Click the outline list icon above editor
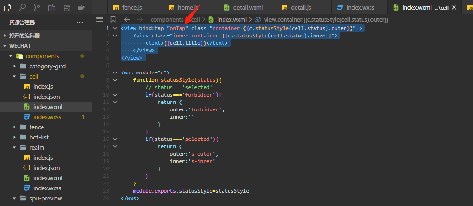The width and height of the screenshot is (473, 206). (x=99, y=19)
